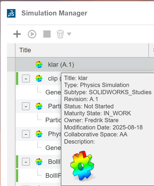Screen dimensions: 154x186
Task: Stop the simulation with the square button
Action: [47, 34]
